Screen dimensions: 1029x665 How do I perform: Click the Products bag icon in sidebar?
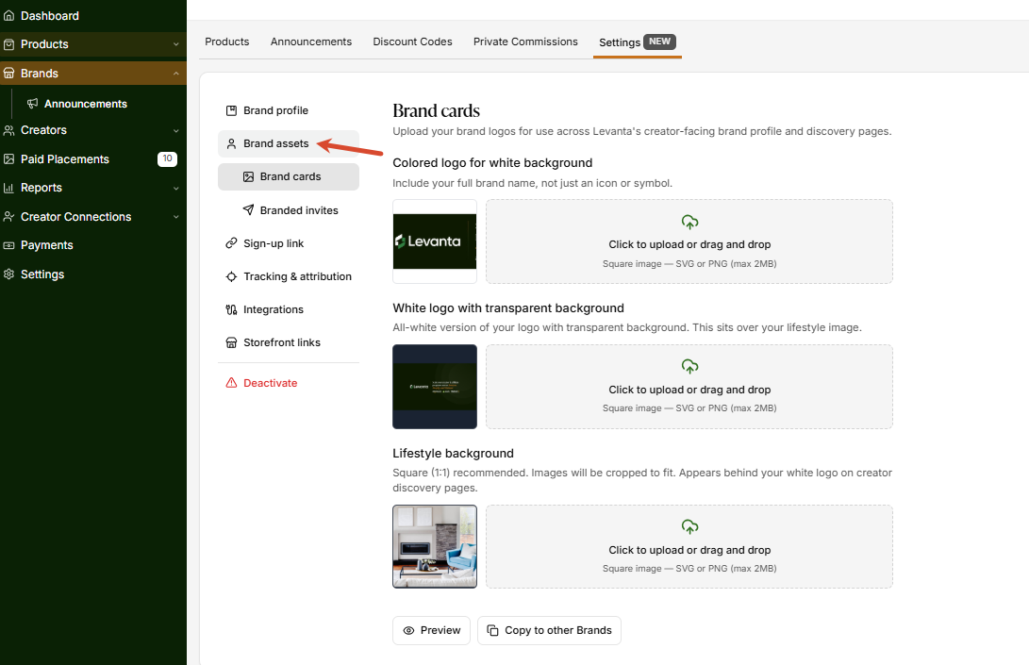click(x=8, y=44)
